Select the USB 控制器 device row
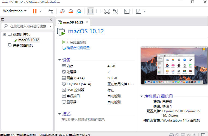 click(x=98, y=90)
